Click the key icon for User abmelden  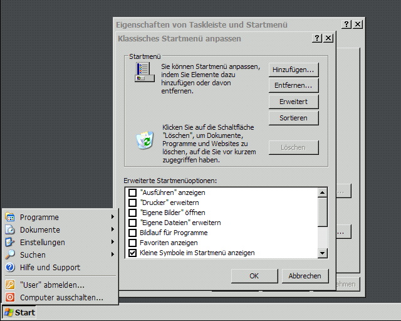(x=10, y=285)
